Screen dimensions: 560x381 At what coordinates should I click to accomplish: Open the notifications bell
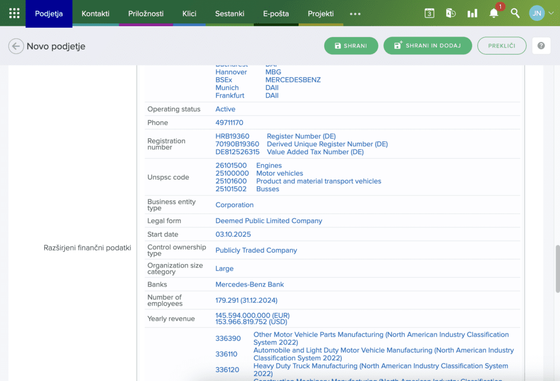click(x=494, y=13)
